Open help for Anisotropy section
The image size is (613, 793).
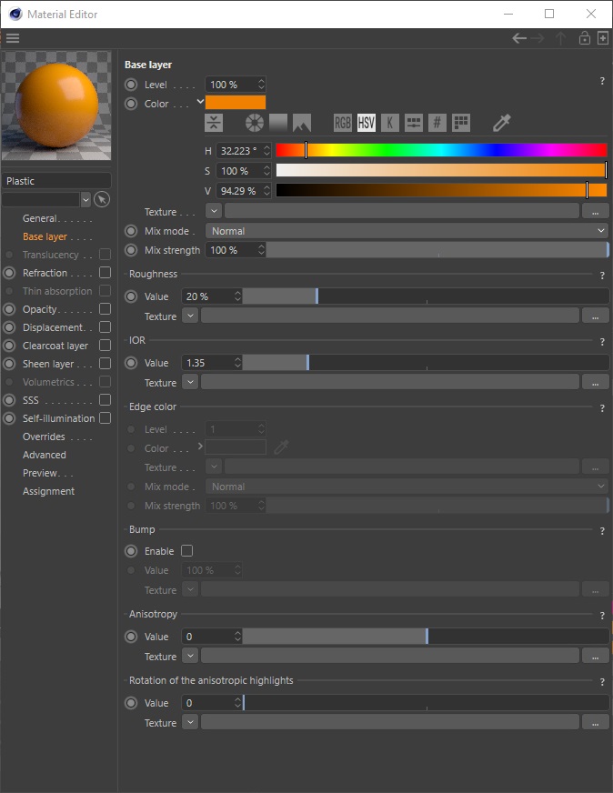tap(602, 616)
